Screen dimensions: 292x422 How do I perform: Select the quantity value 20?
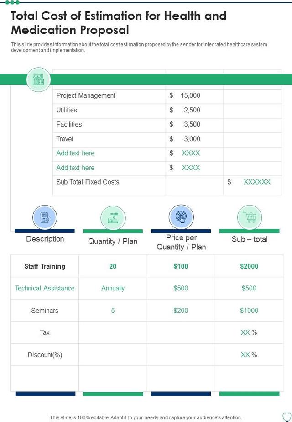[x=113, y=266]
